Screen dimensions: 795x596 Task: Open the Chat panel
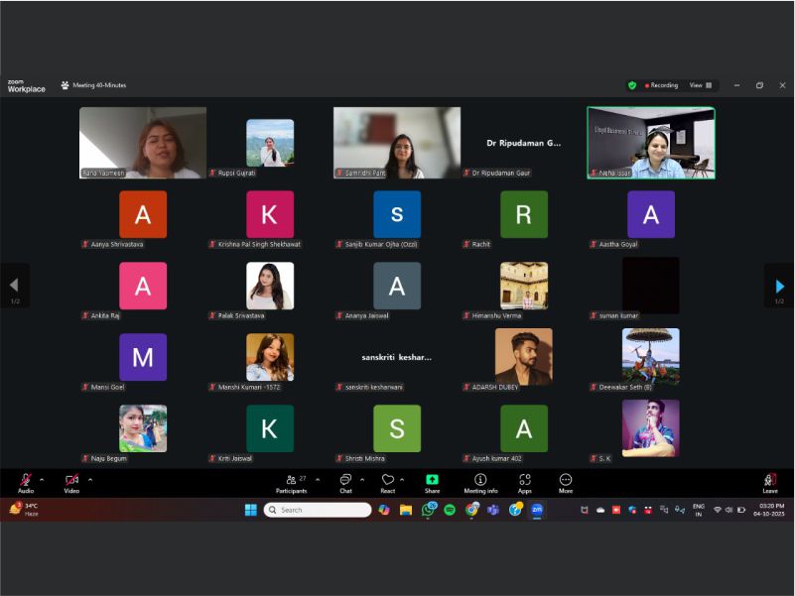point(345,481)
